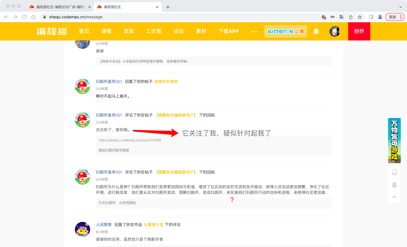Go to 首页 in the navigation
This screenshot has height=247, width=407.
(x=84, y=31)
